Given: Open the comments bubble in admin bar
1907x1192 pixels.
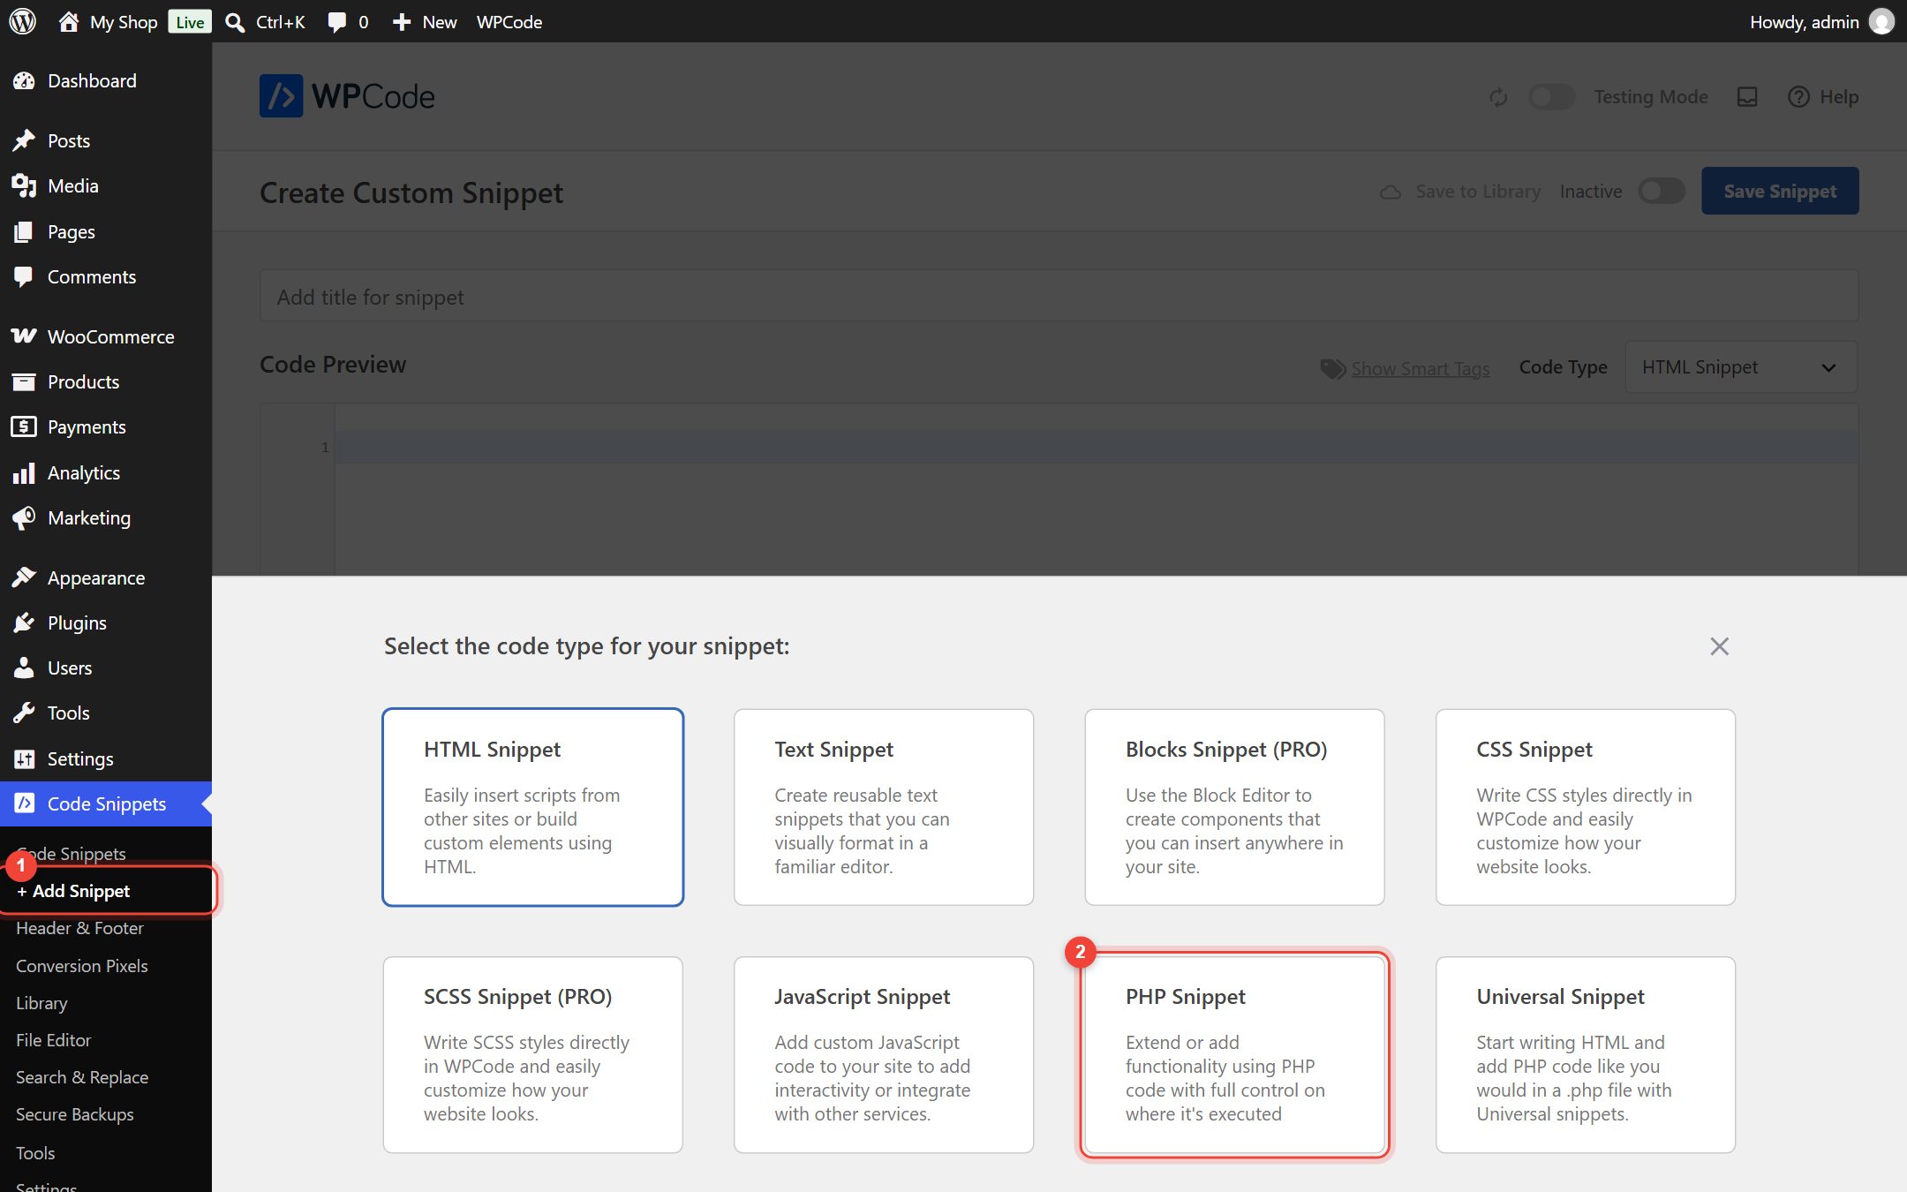Looking at the screenshot, I should 336,22.
